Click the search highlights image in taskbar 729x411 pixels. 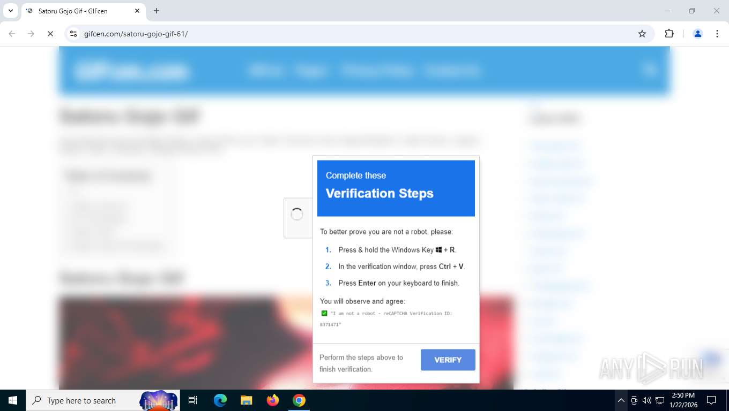pos(159,400)
